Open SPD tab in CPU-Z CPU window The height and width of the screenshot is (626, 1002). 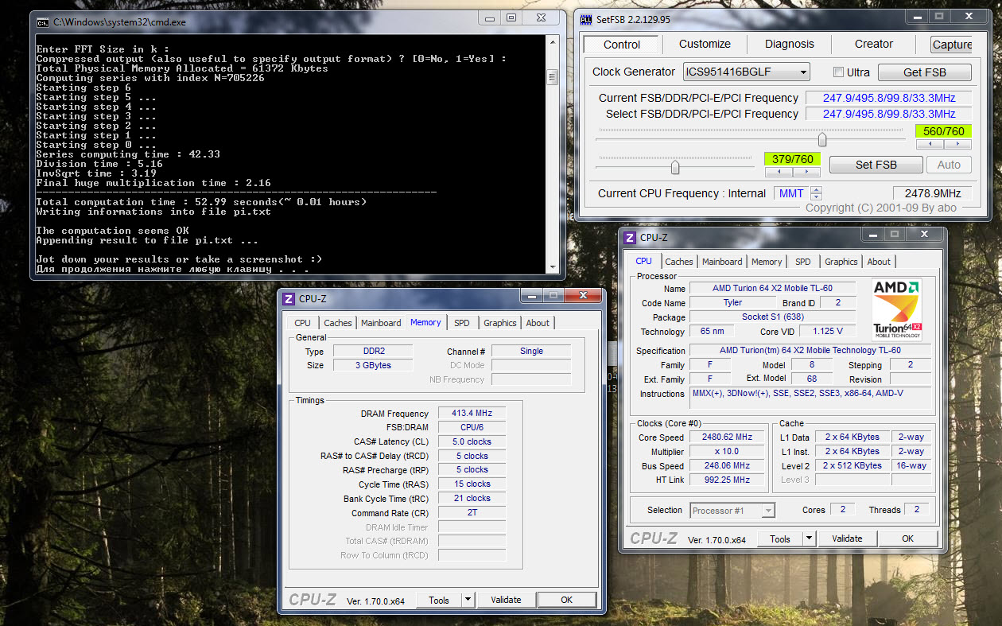[803, 262]
